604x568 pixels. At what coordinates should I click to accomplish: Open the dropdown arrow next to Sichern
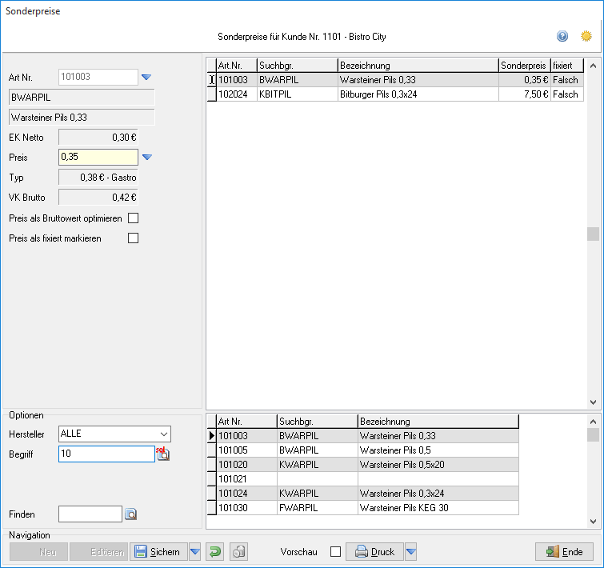[x=195, y=552]
